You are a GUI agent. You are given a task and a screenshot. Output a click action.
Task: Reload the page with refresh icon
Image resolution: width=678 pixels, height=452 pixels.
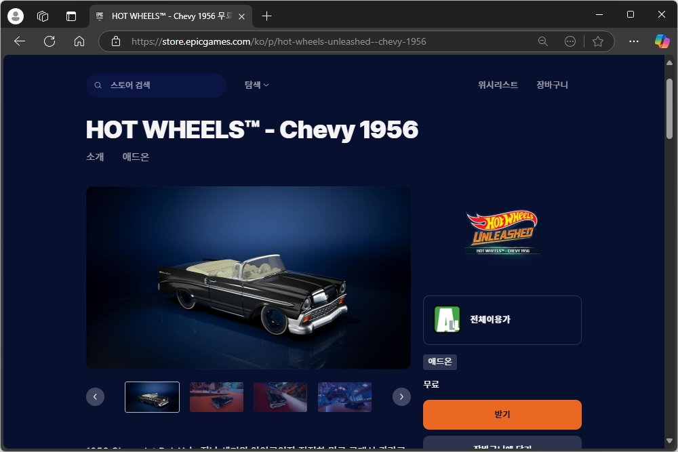click(49, 41)
